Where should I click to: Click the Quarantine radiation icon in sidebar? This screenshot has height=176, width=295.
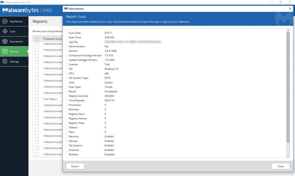pos(5,42)
